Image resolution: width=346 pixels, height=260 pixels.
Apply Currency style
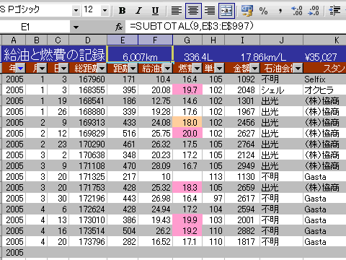(x=247, y=11)
